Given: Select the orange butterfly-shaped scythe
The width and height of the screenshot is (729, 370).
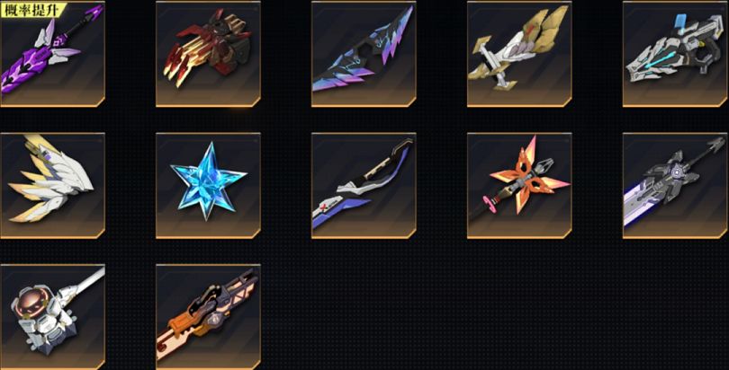Looking at the screenshot, I should tap(519, 186).
